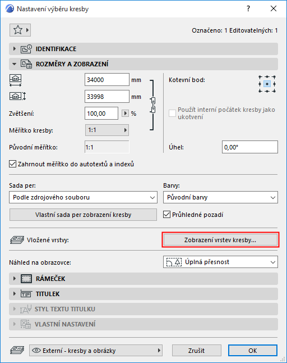Open the Favorites star button
287x363 pixels.
click(x=20, y=30)
